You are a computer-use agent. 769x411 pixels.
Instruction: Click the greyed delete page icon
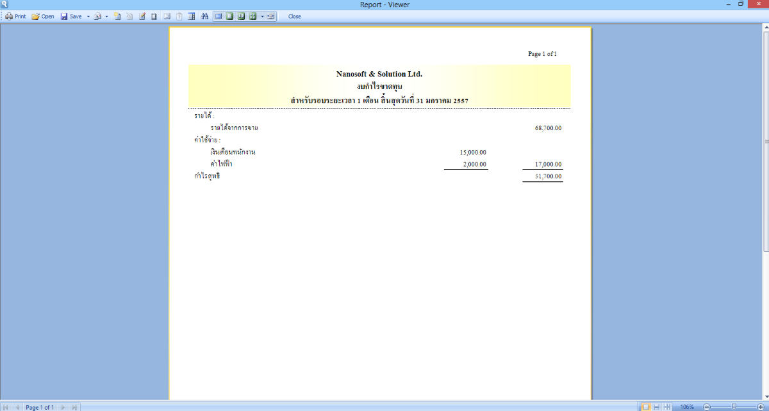[129, 16]
